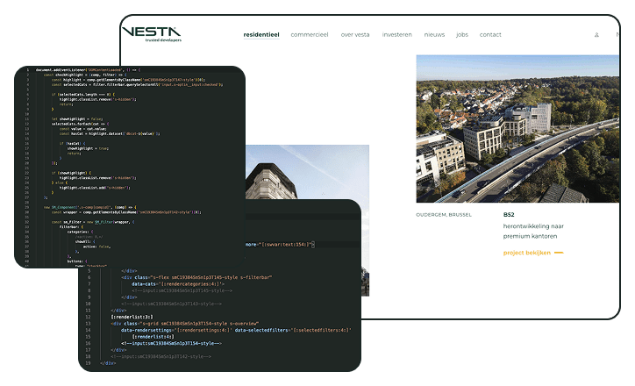Open the B52 project title
Screen dimensions: 635x386
pos(509,215)
